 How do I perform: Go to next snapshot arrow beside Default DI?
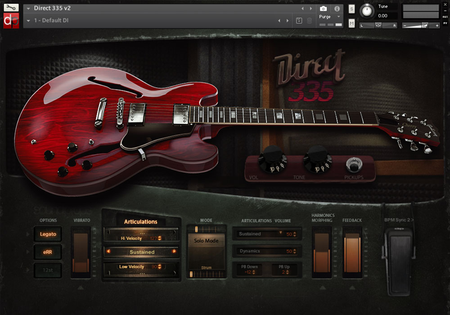point(288,21)
